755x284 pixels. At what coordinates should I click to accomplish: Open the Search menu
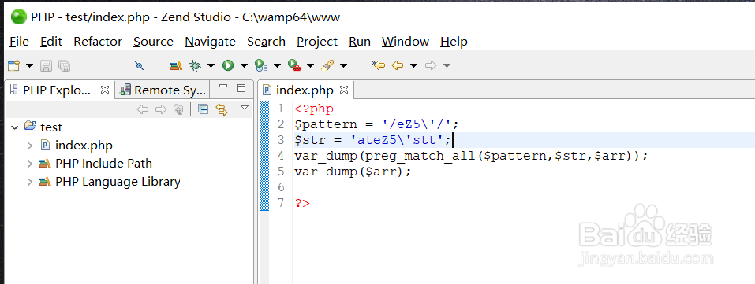tap(267, 42)
